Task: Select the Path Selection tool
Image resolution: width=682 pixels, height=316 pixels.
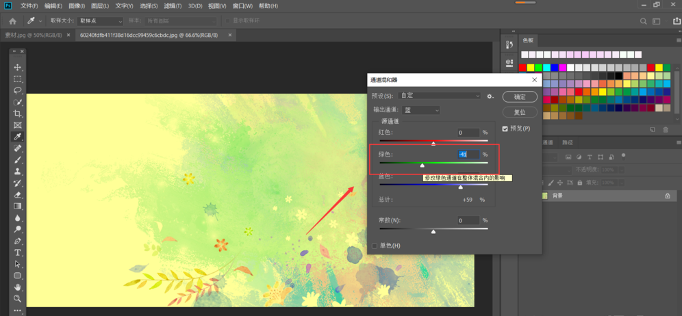Action: point(18,264)
